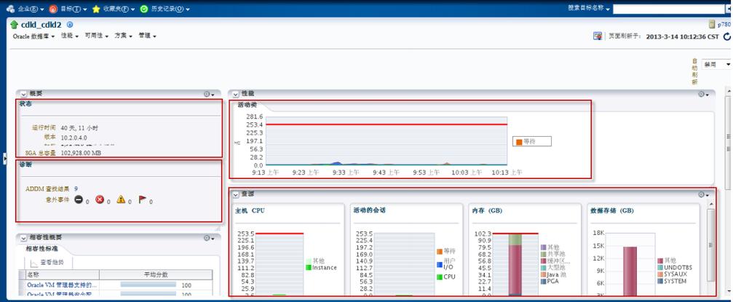The image size is (733, 302).
Task: Open the 自动刷新 dropdown set to 禁用
Action: pos(716,65)
